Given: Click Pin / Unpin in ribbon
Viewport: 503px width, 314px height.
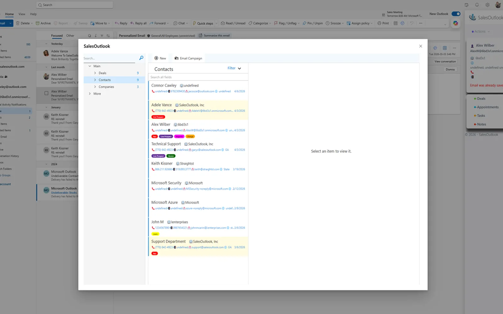Looking at the screenshot, I should (x=312, y=23).
